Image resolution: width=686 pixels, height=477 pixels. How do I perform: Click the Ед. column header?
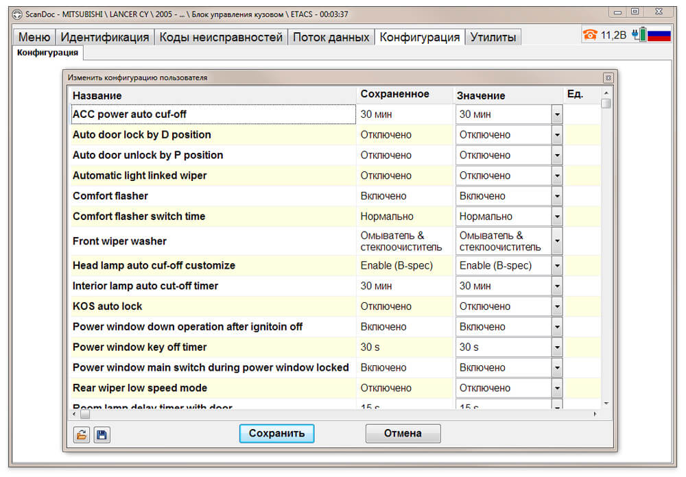(x=582, y=94)
